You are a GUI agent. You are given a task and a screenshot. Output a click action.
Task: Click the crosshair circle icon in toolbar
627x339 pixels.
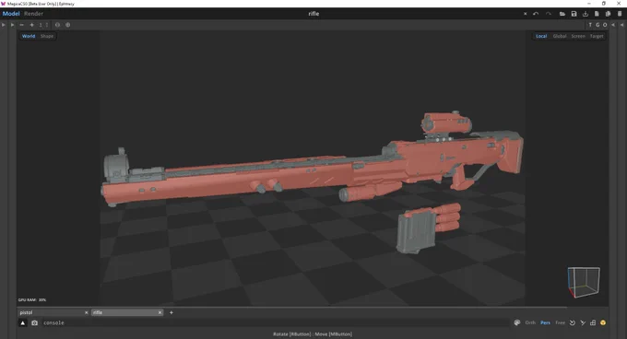pyautogui.click(x=67, y=25)
